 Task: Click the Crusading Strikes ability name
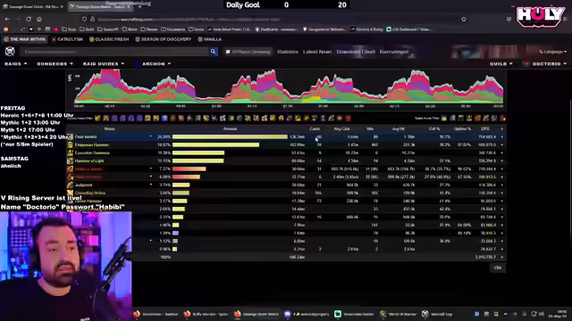click(x=90, y=193)
